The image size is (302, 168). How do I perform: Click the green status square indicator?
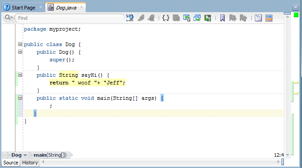pos(296,15)
